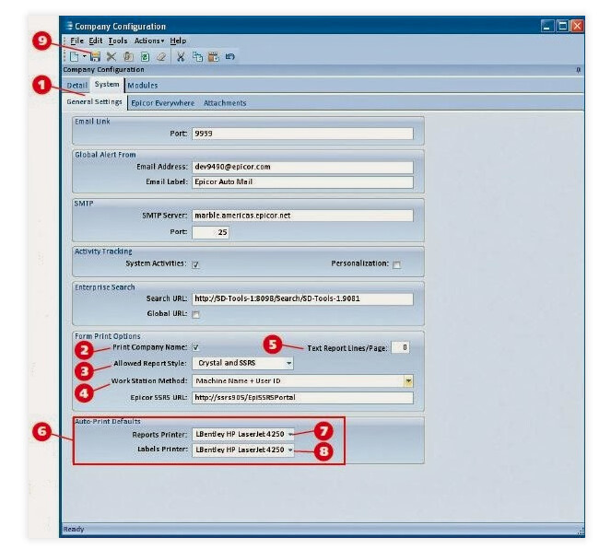Screen dimensions: 611x549
Task: Open the Reports Printer dropdown
Action: (290, 434)
